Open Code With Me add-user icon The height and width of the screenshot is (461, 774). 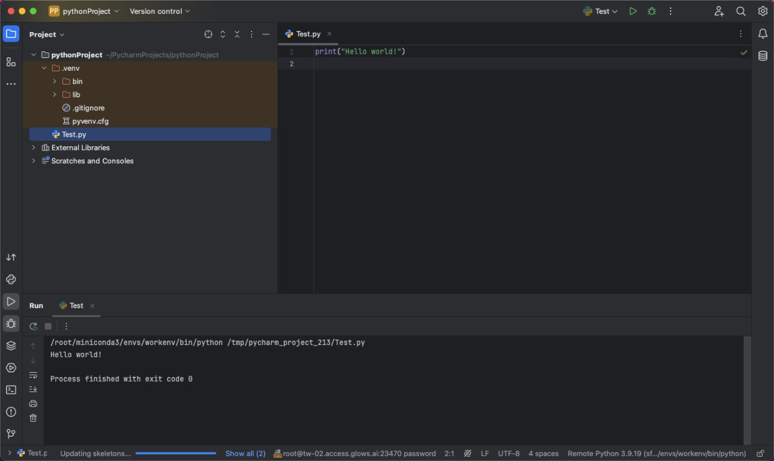[719, 11]
